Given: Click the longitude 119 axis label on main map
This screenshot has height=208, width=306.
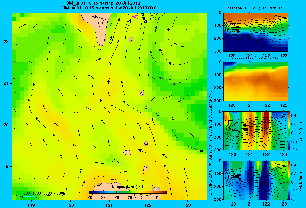Looking at the screenshot, I should (31, 205).
